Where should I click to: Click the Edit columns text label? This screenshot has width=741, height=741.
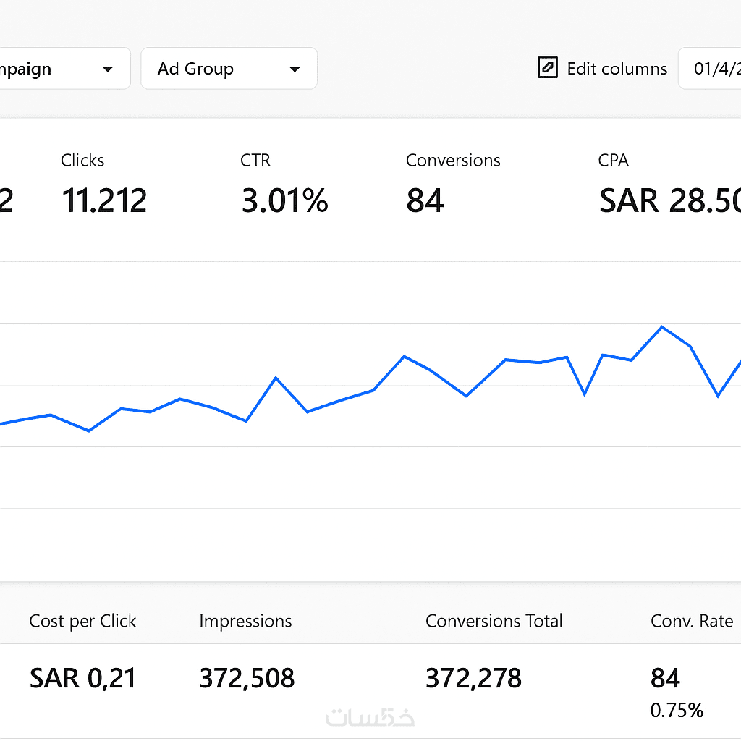coord(617,69)
